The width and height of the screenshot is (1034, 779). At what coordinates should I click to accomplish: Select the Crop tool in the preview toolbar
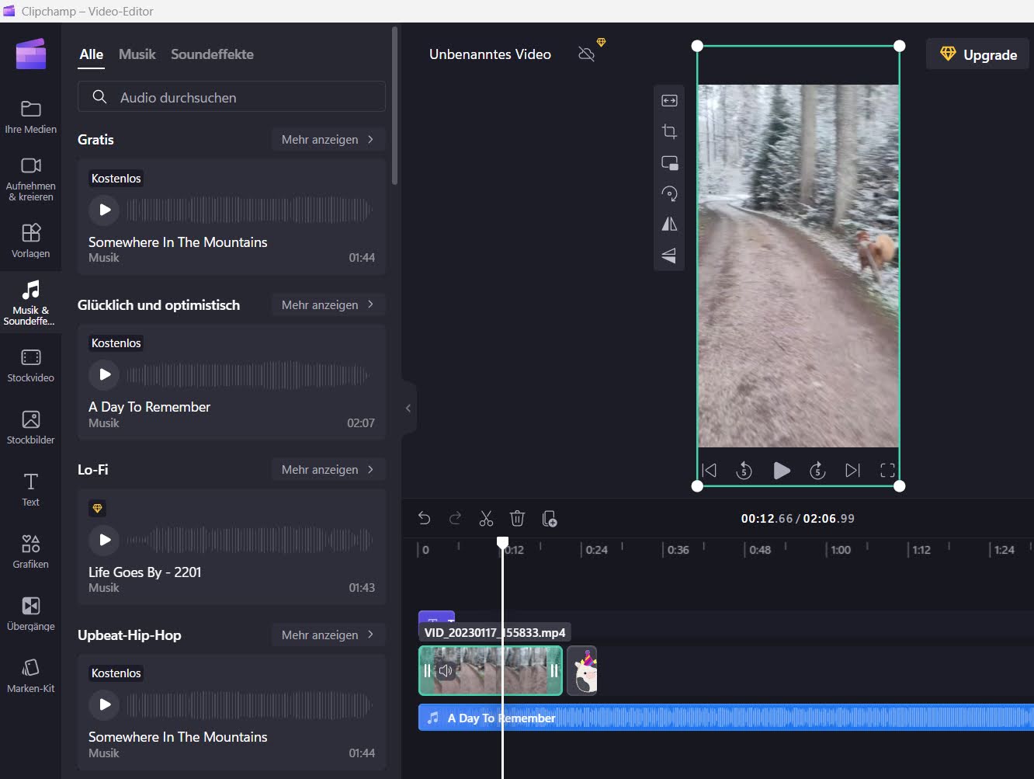669,131
